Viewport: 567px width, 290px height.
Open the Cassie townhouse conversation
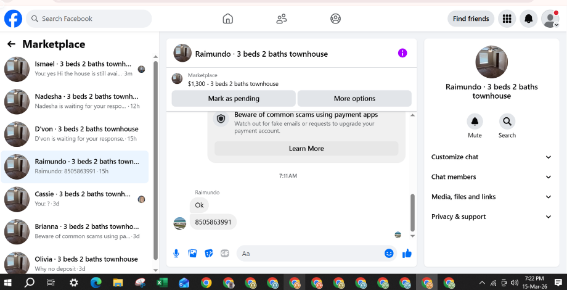[75, 199]
